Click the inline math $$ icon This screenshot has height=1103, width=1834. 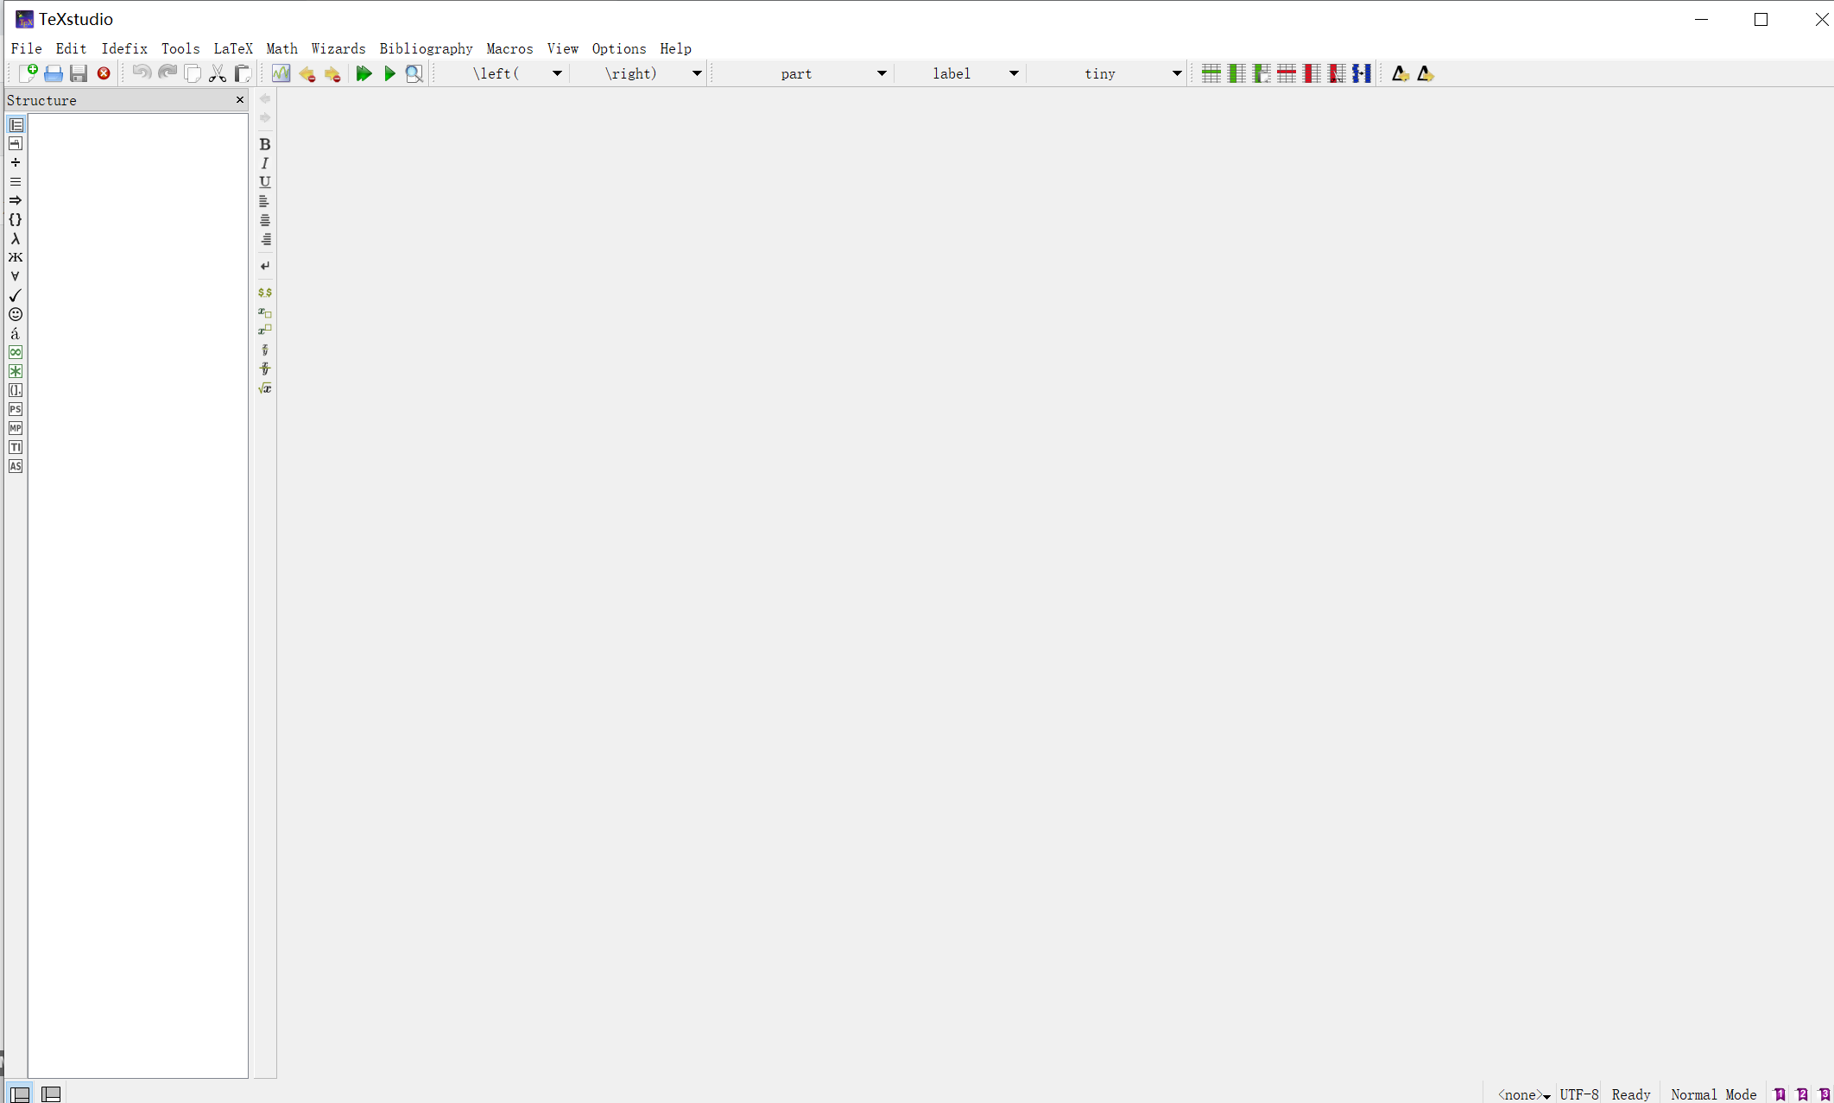coord(265,293)
